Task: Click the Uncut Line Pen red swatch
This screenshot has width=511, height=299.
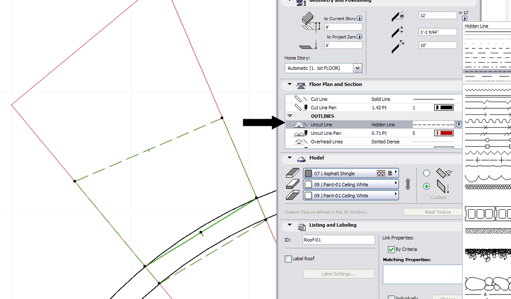Action: pos(444,133)
